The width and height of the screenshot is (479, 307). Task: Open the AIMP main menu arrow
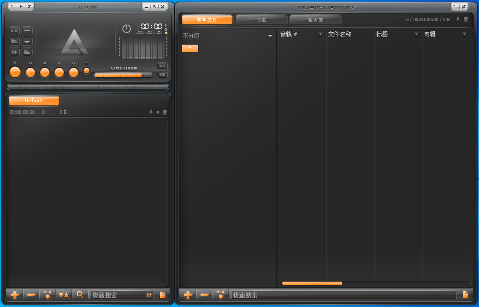[x=12, y=6]
